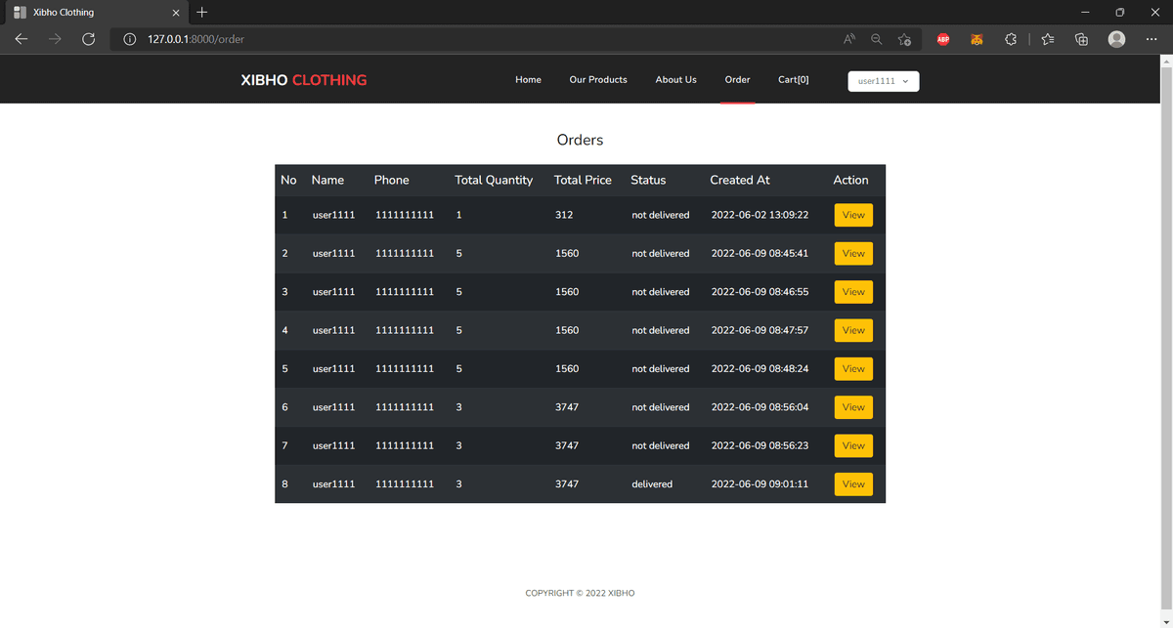The height and width of the screenshot is (628, 1173).
Task: View the order created at 08:48:24
Action: tap(853, 369)
